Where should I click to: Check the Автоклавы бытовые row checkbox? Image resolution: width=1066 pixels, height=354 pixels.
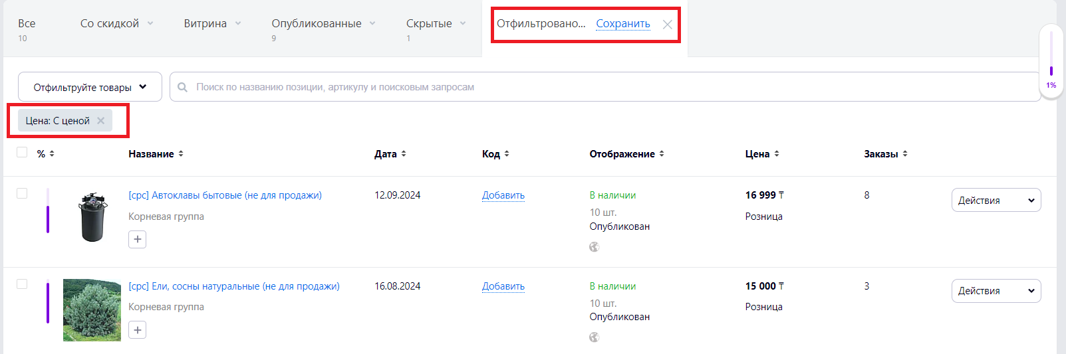22,193
